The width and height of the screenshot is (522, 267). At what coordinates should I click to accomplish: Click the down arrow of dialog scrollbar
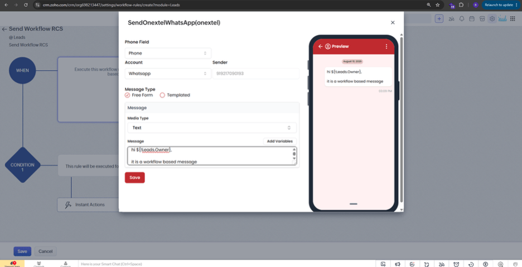(401, 210)
